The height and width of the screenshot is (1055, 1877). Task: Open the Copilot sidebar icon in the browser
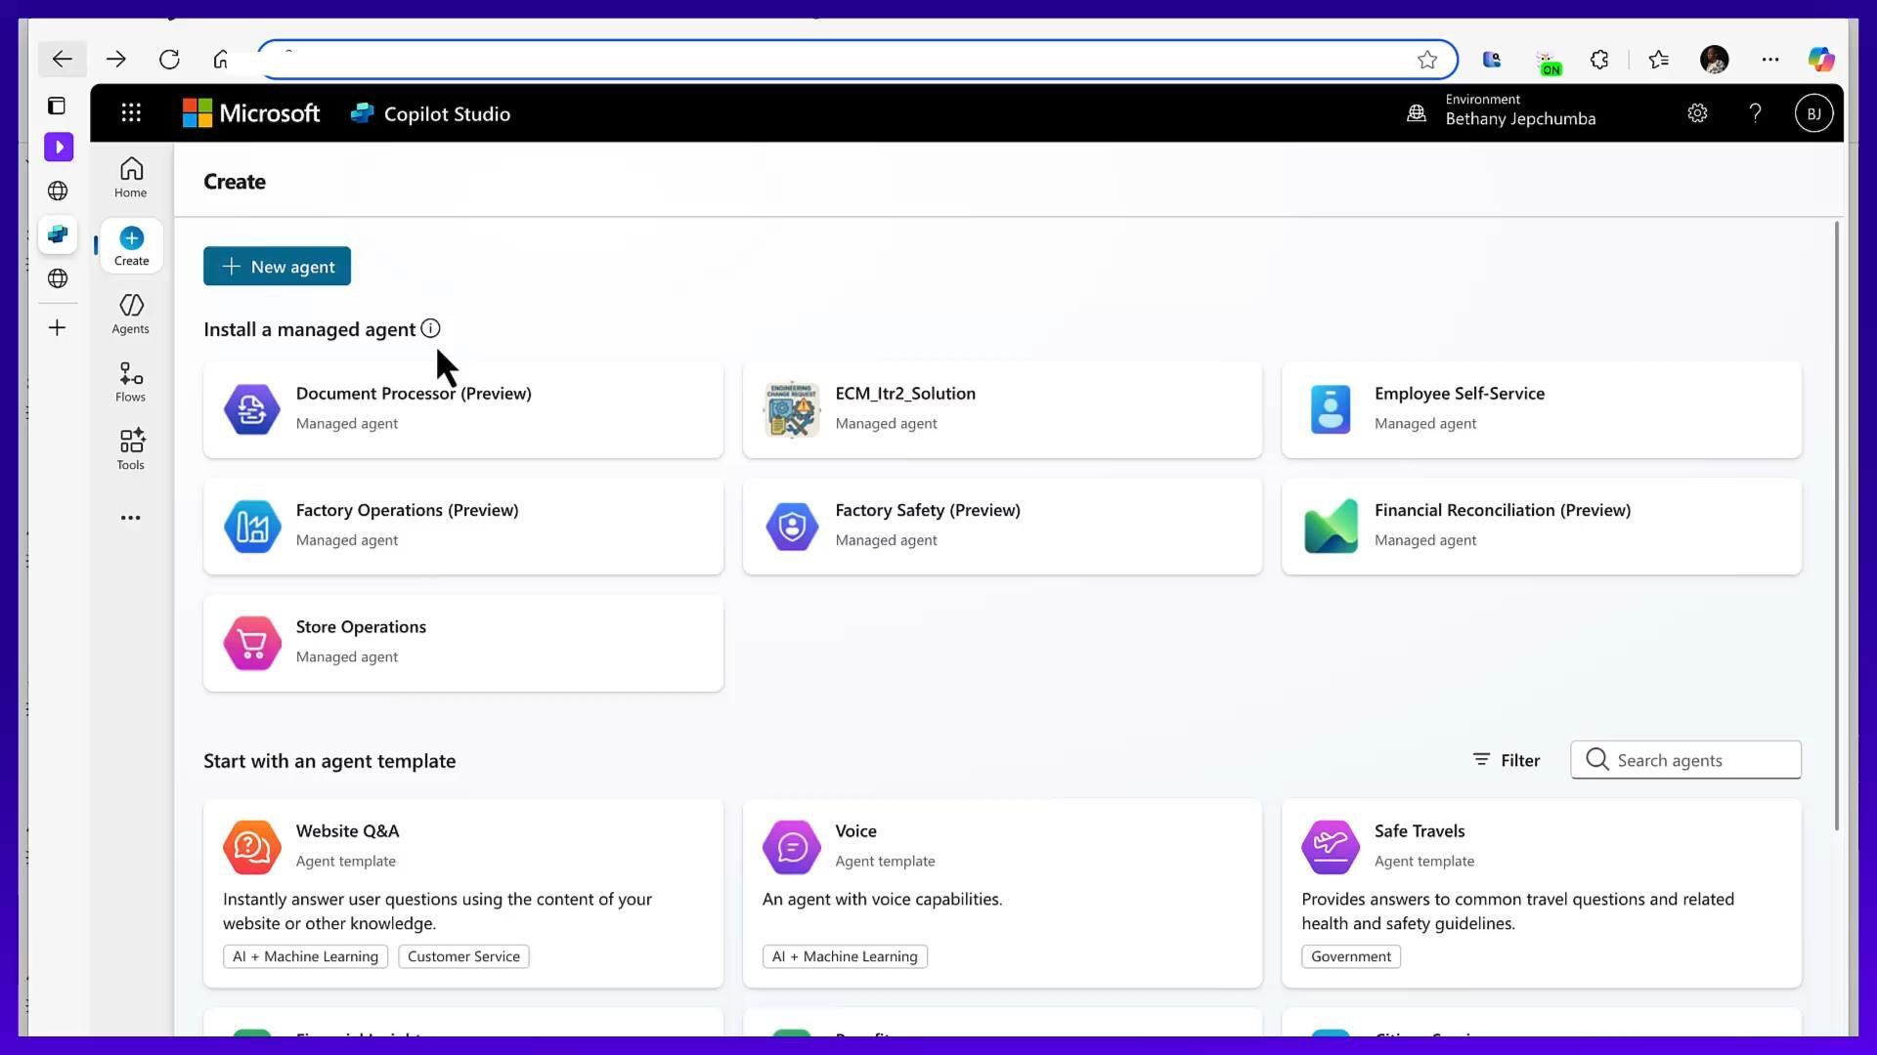coord(1820,60)
